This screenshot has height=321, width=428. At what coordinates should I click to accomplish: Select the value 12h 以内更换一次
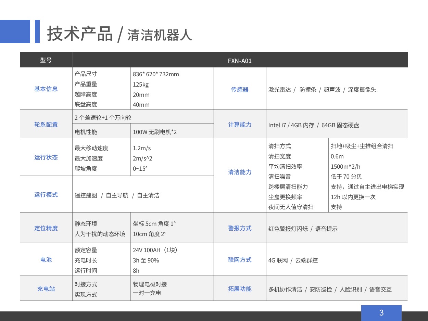pos(353,197)
